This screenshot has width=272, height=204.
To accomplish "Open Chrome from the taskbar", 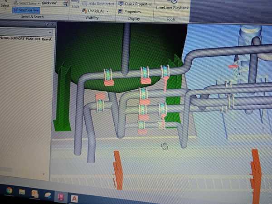I will tap(10, 190).
